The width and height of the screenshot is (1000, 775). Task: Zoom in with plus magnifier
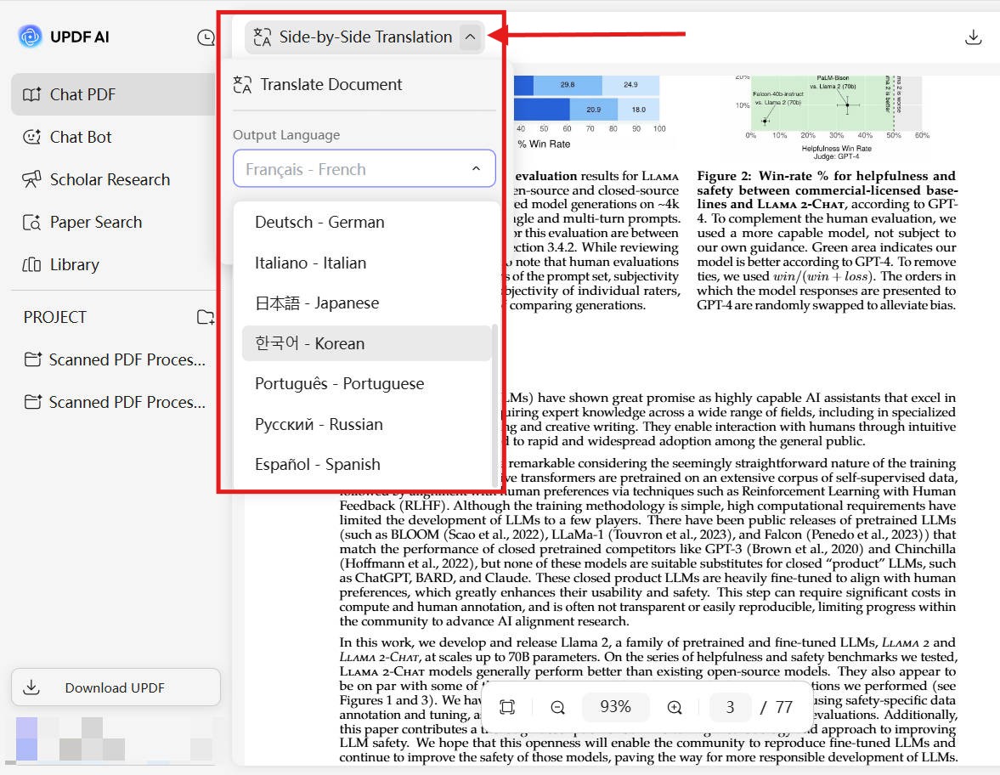click(674, 707)
